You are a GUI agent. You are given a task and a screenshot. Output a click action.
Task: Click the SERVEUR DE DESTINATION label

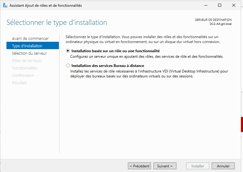213,20
